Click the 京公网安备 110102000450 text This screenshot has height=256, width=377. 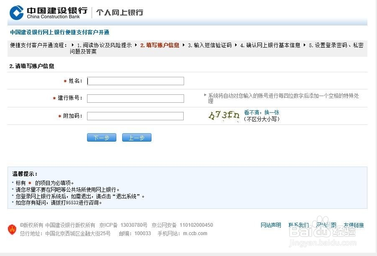tap(182, 225)
